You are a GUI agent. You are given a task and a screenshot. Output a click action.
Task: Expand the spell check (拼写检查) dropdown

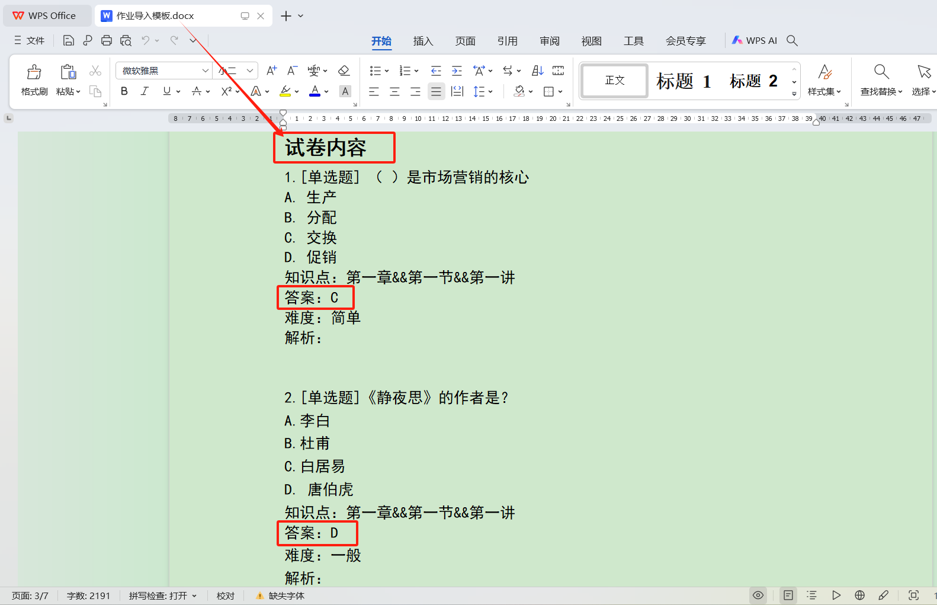tap(194, 596)
